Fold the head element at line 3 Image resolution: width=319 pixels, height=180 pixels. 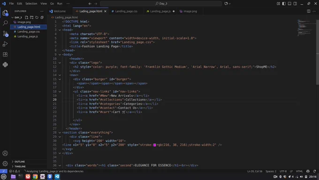(x=60, y=30)
